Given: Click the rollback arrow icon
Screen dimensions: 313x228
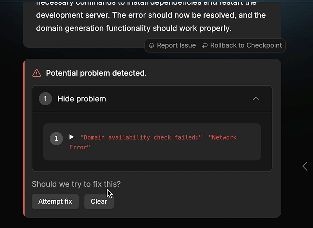Looking at the screenshot, I should click(205, 46).
